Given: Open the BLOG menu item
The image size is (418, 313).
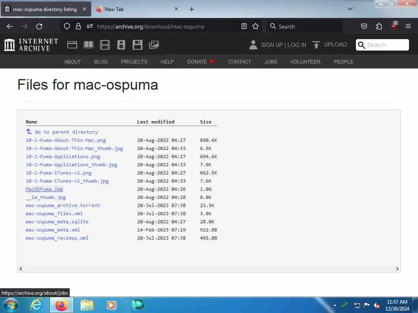Looking at the screenshot, I should point(101,62).
